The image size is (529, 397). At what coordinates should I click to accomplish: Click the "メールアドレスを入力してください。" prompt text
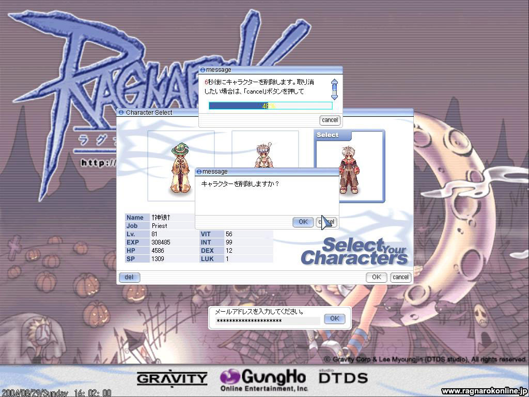tap(259, 312)
